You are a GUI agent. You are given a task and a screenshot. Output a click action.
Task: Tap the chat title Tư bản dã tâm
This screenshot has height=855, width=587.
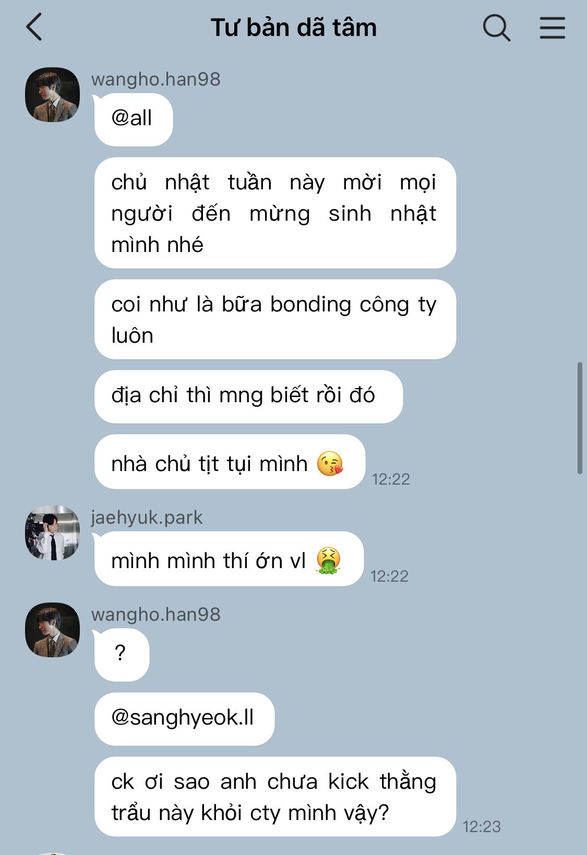tap(293, 28)
